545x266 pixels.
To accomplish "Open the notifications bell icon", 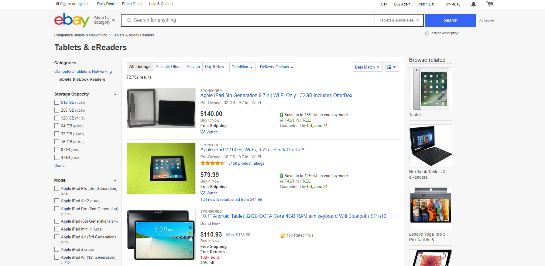I will point(474,4).
